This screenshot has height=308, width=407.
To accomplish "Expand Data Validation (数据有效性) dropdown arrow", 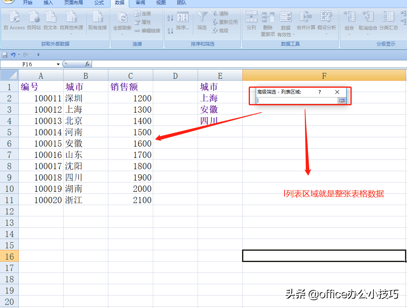I will pos(294,35).
